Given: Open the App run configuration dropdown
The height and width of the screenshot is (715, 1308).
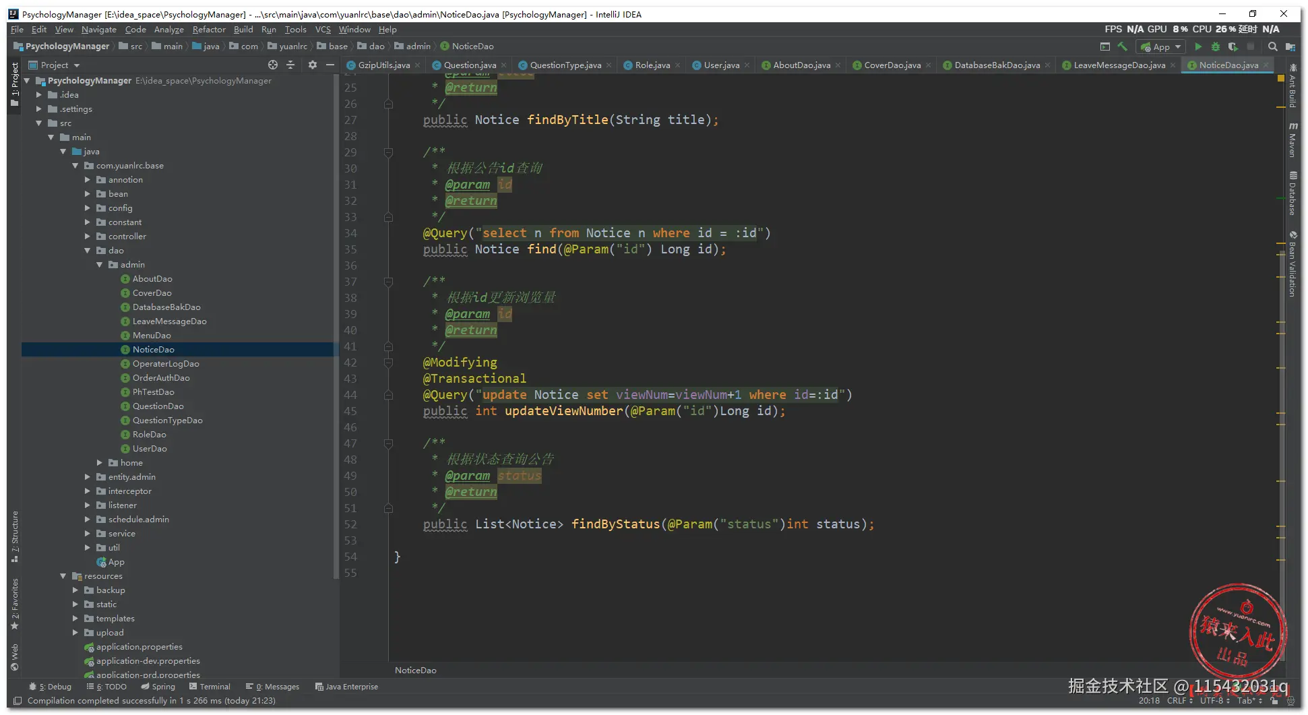Looking at the screenshot, I should (1160, 46).
